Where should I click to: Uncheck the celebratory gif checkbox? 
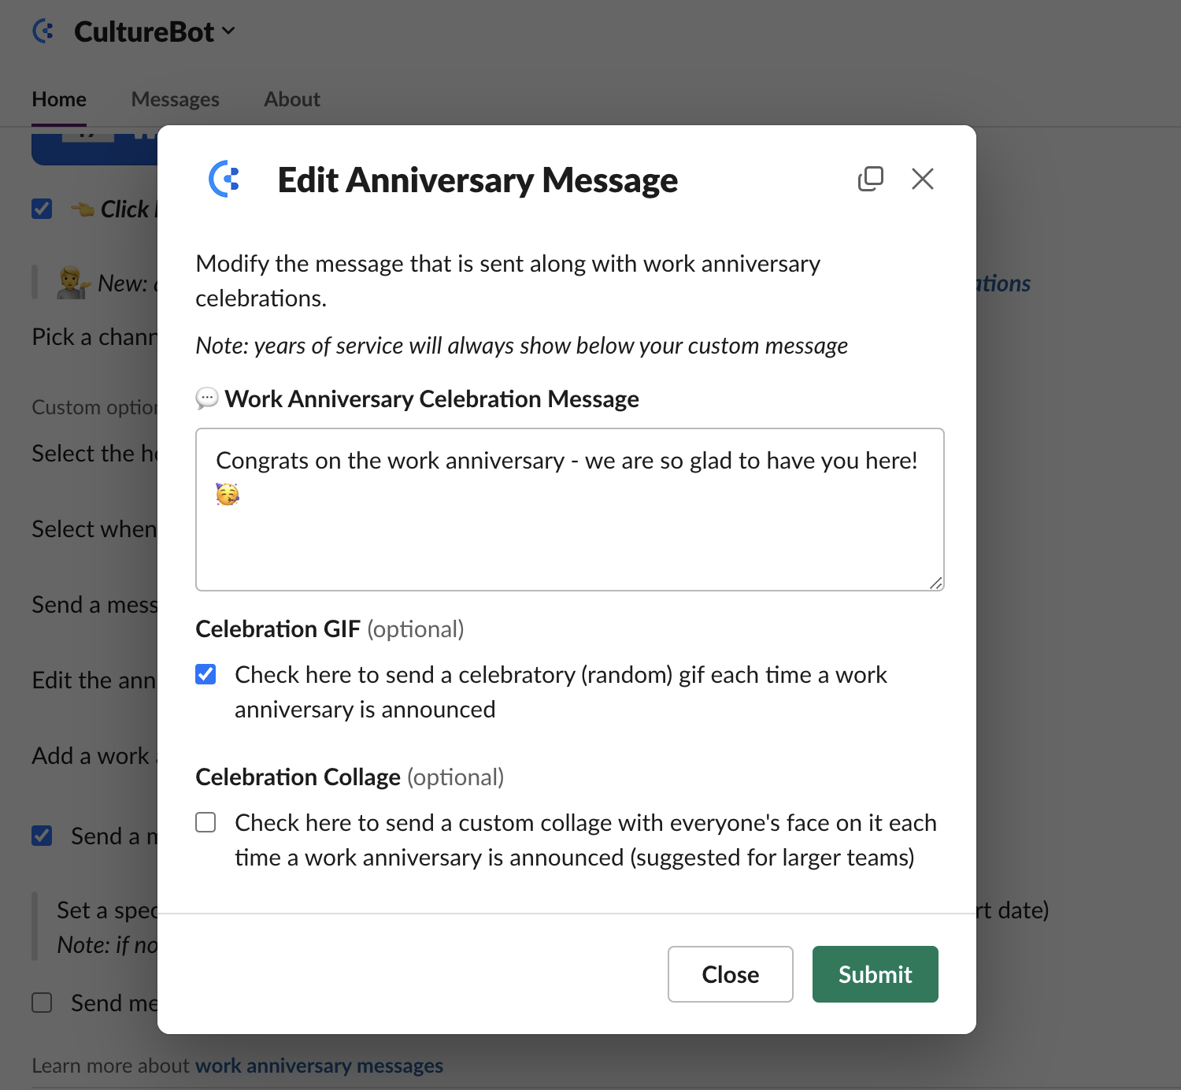point(205,674)
